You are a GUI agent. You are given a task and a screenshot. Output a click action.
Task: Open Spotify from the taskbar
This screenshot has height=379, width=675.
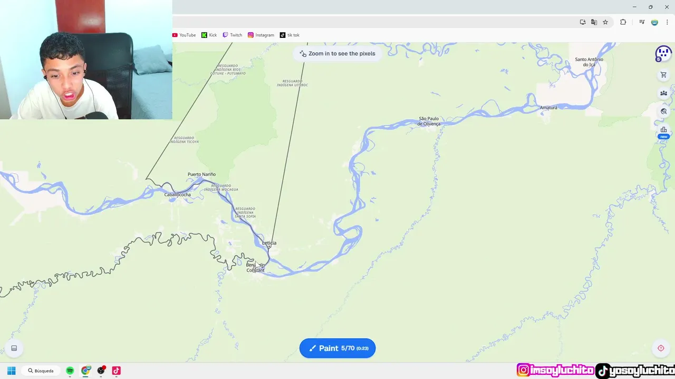[70, 371]
